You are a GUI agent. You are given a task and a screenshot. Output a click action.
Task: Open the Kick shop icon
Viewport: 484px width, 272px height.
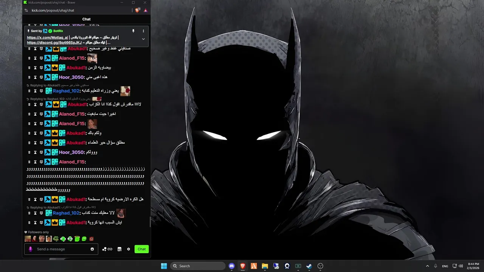(x=119, y=249)
